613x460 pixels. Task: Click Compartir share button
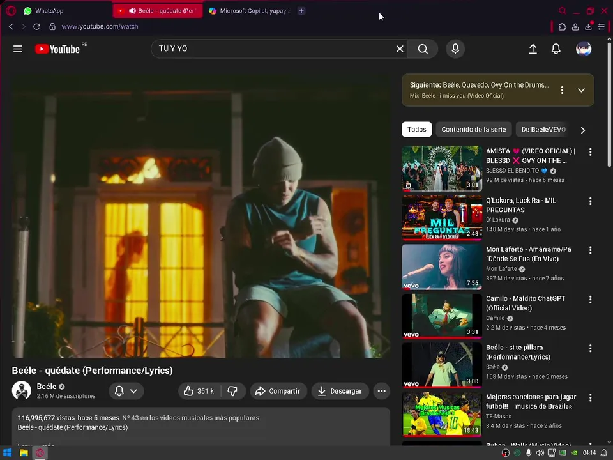[278, 391]
